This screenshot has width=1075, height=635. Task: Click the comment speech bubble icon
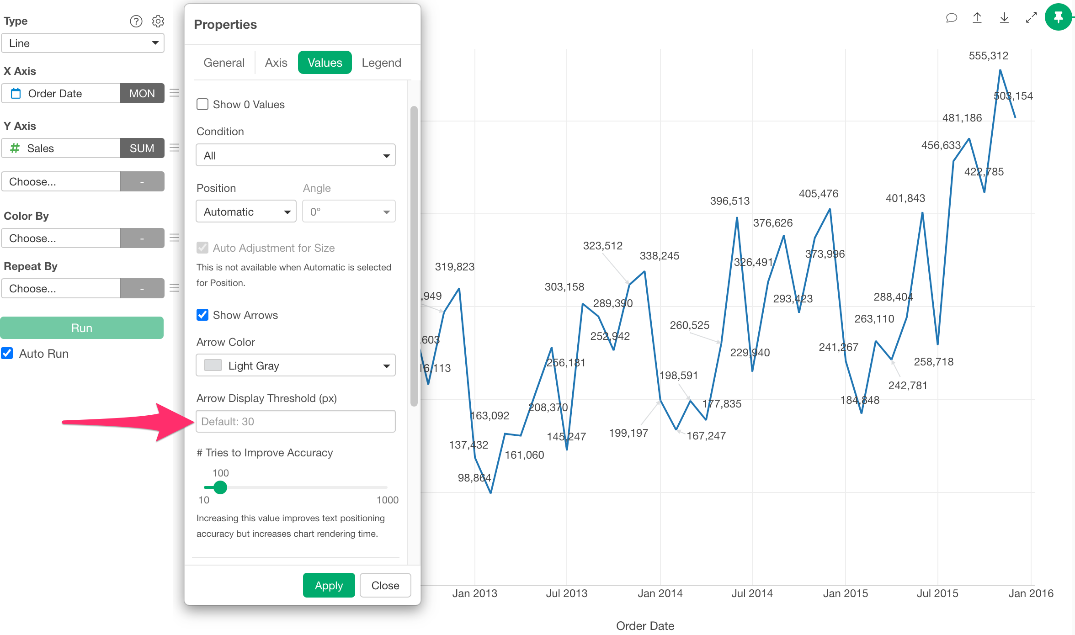[x=951, y=18]
